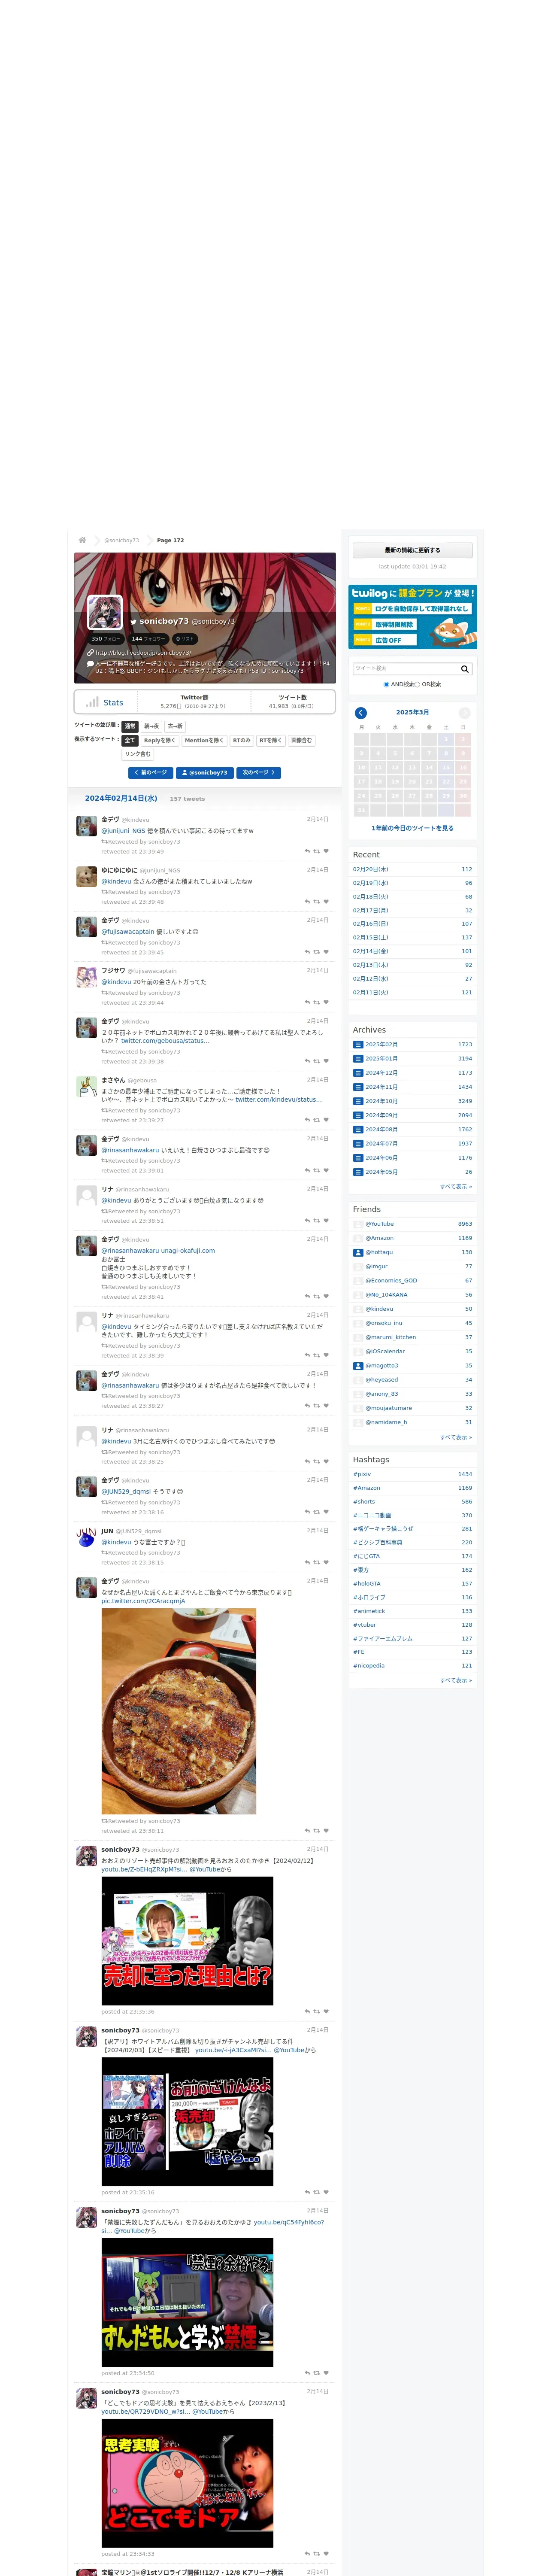Select the AND検索 radio button

coord(386,685)
